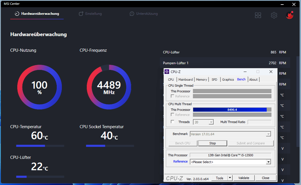Open Tools dropdown arrow in CPU-Z
Viewport: 301px width, 185px height.
pyautogui.click(x=230, y=178)
